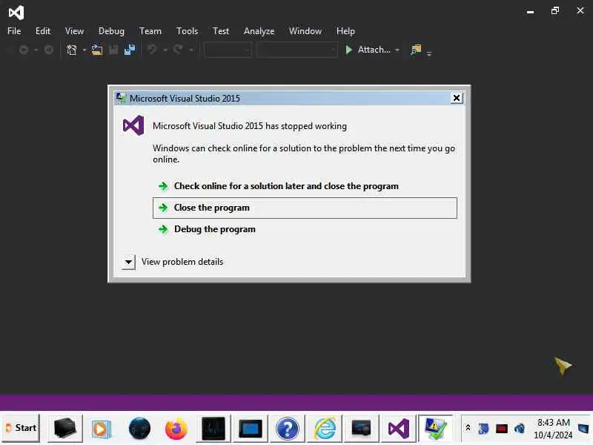Open the Analyze menu
593x445 pixels.
[259, 31]
